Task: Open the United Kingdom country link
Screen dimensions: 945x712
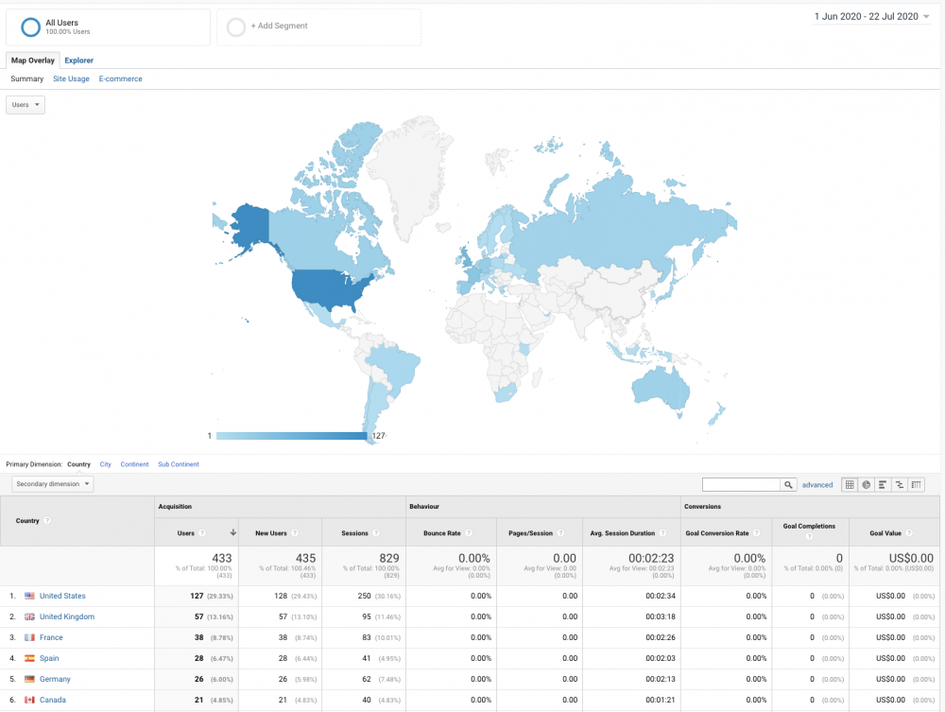Action: 66,616
